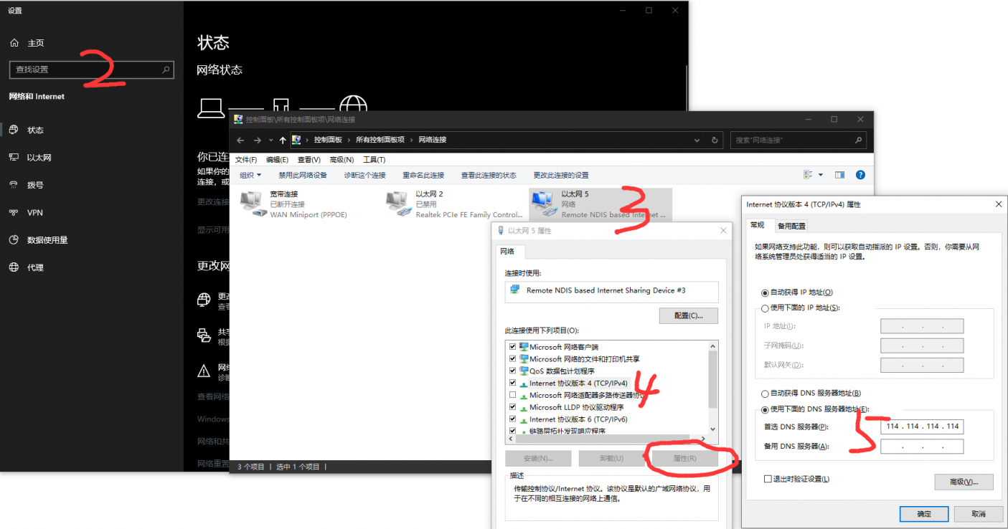The height and width of the screenshot is (529, 1008).
Task: Click the 主页 home icon in Settings
Action: tap(14, 43)
